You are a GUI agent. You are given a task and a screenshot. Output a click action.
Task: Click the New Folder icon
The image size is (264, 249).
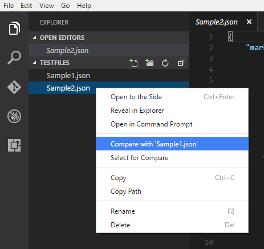click(149, 63)
